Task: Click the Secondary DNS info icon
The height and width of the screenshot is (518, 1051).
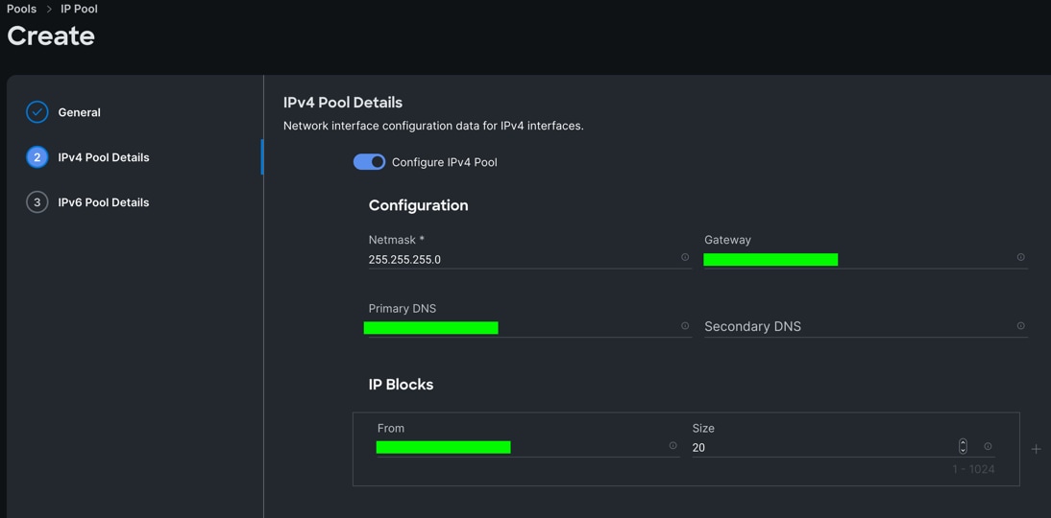Action: (1020, 326)
